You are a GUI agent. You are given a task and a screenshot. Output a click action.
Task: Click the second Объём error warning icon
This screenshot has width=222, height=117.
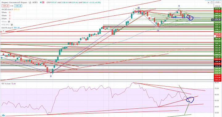point(10,15)
